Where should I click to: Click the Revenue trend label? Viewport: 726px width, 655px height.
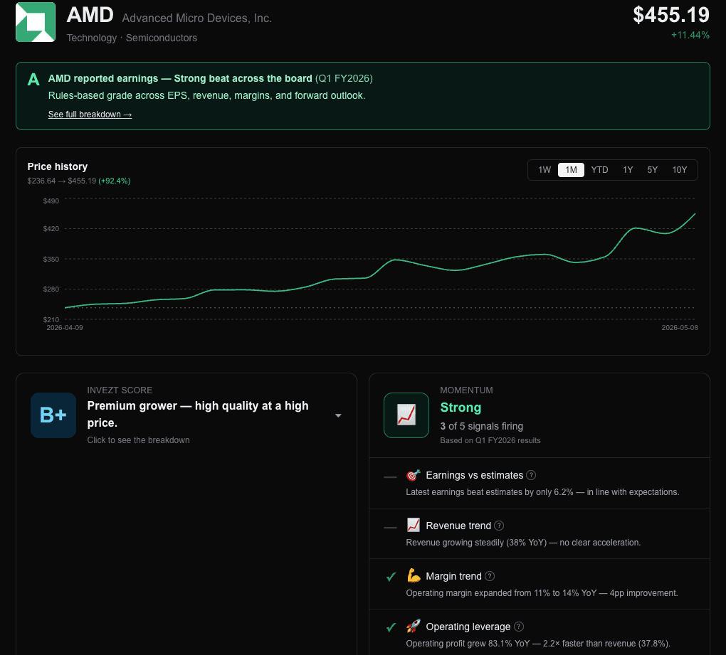pos(458,526)
